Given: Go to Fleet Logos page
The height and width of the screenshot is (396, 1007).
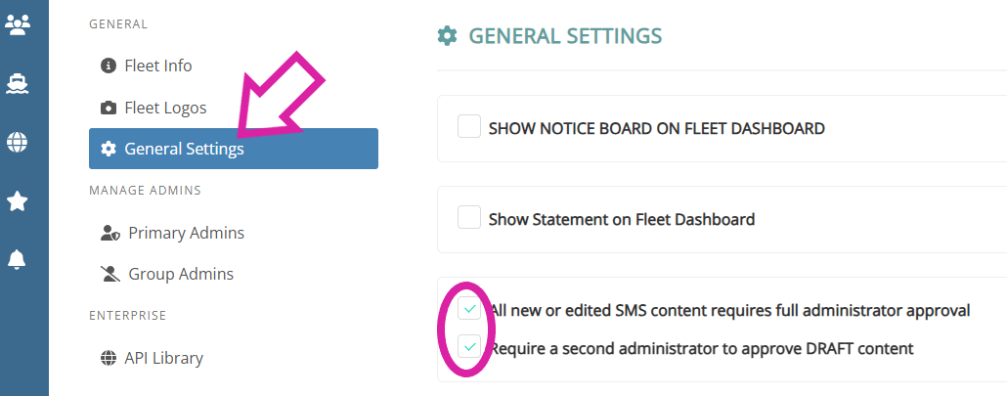Looking at the screenshot, I should coord(165,108).
